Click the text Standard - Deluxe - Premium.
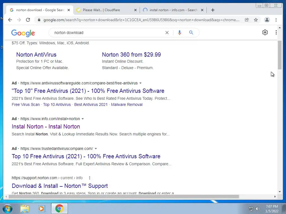286x214 pixels. click(x=128, y=68)
